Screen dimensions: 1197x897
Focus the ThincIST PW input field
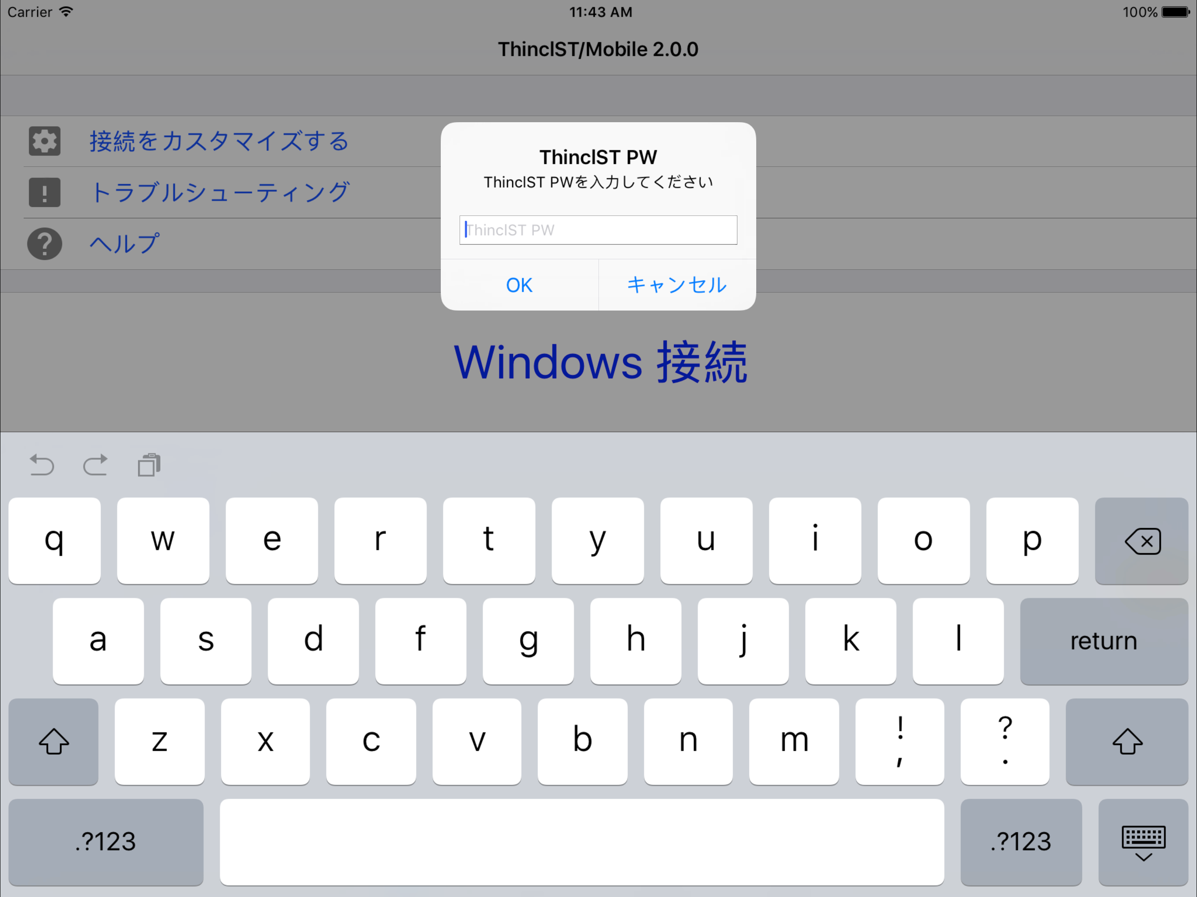(598, 230)
